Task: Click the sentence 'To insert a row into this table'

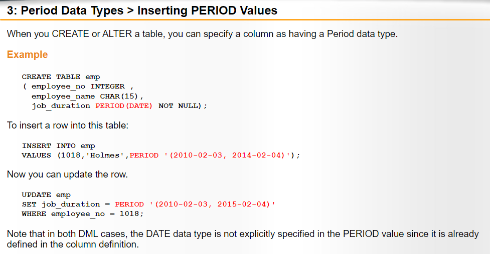Action: click(x=68, y=125)
